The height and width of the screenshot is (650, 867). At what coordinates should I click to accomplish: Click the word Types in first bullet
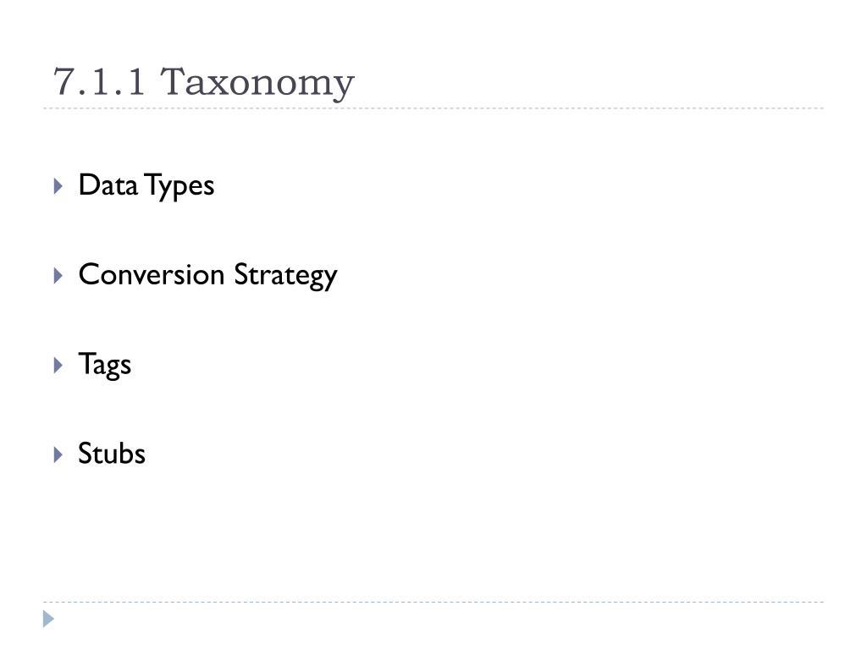pos(179,187)
